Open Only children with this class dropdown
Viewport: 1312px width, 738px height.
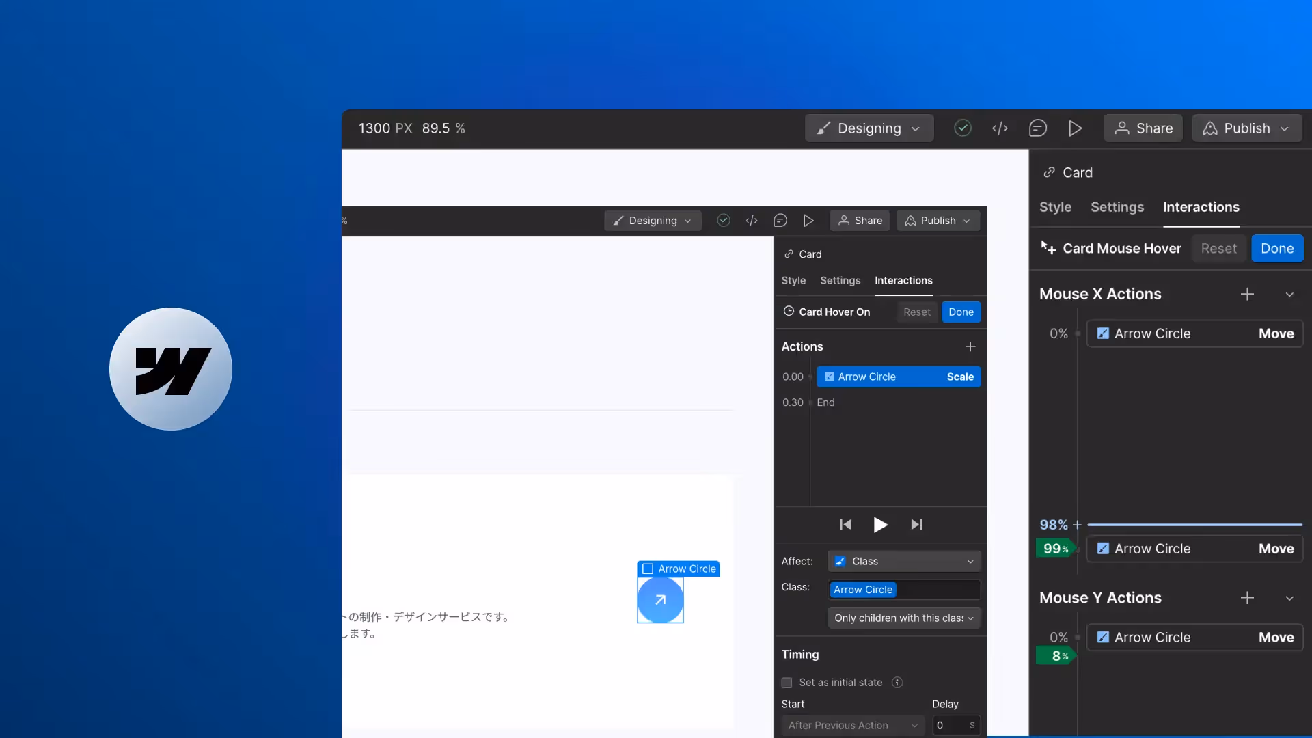903,618
